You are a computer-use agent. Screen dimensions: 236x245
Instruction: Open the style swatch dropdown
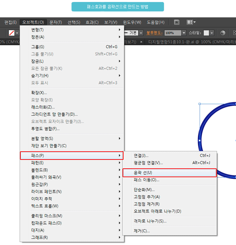click(x=212, y=33)
